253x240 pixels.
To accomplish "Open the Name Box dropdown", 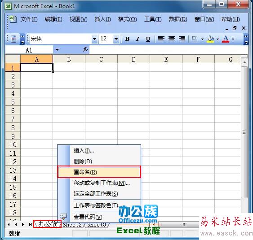I will 57,50.
